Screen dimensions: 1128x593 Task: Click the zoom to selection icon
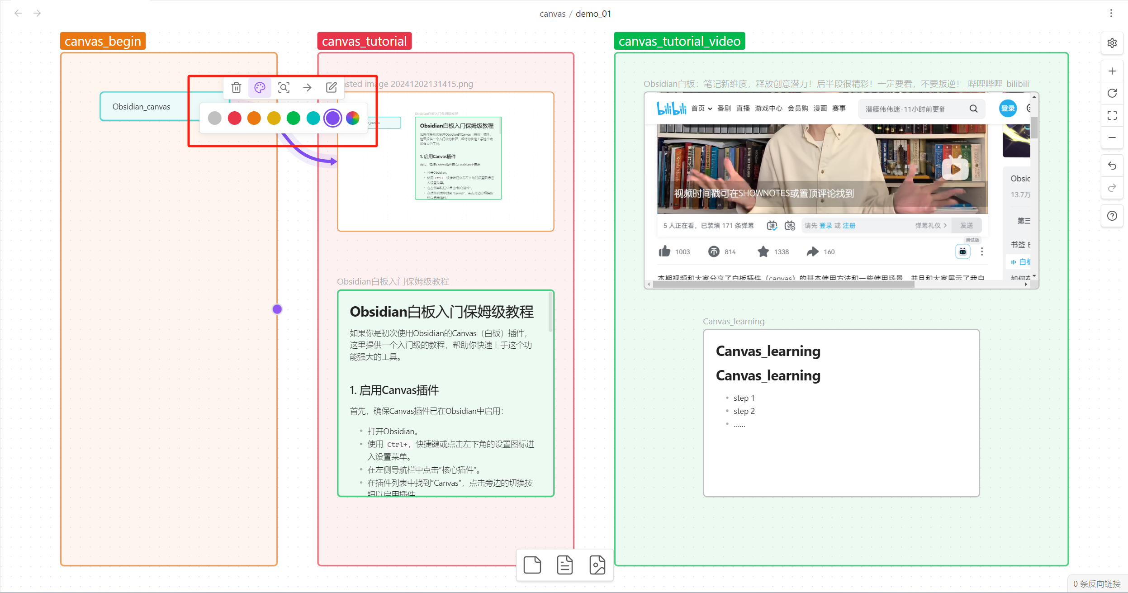point(284,87)
